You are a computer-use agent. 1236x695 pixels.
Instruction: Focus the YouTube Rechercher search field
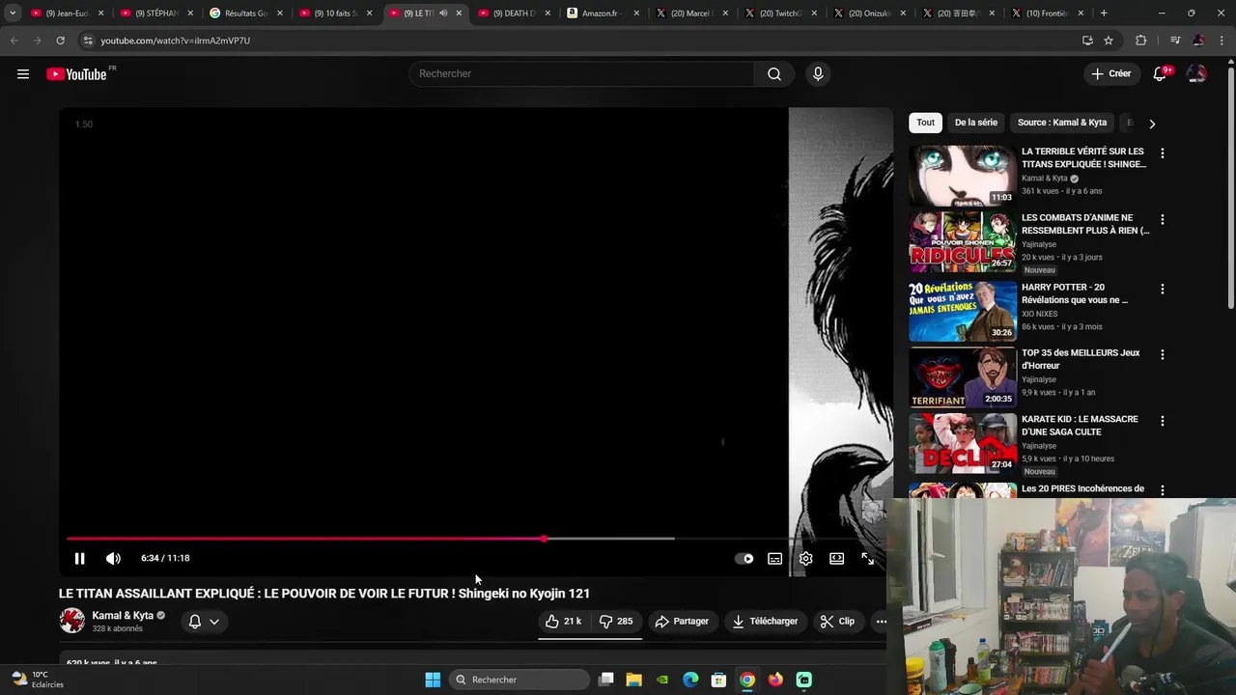coord(582,74)
